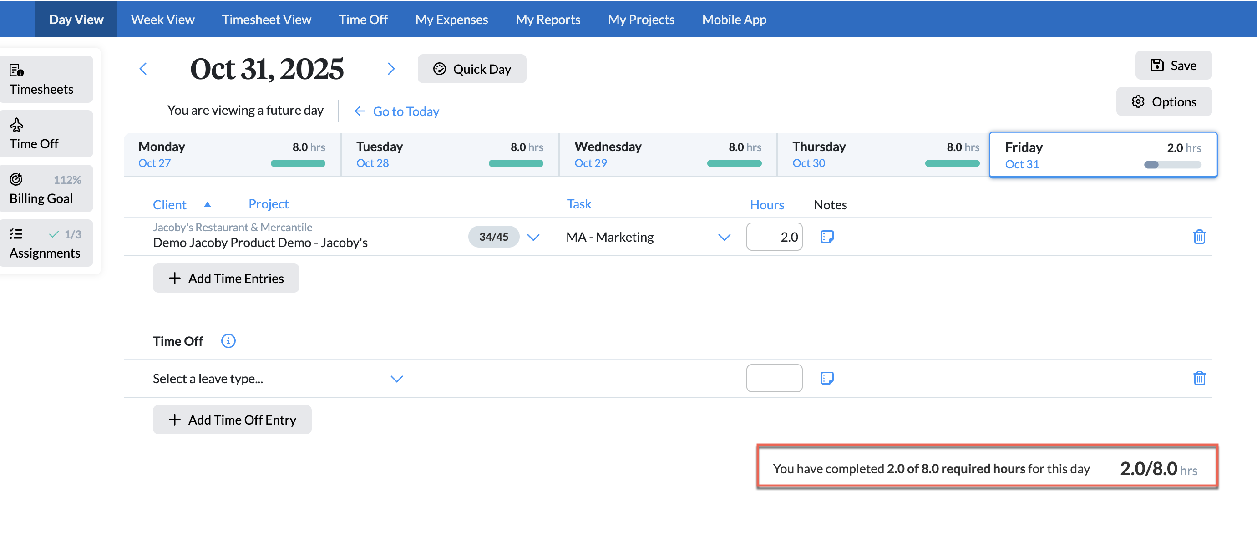1257x537 pixels.
Task: Go to the next day arrow
Action: coord(391,69)
